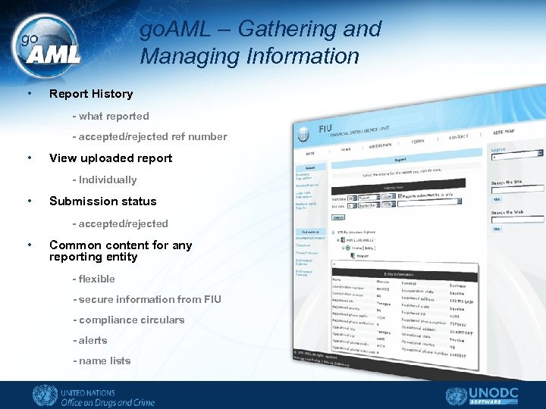
Task: Click the 'compliance circulars' sub-bullet text
Action: [x=132, y=320]
